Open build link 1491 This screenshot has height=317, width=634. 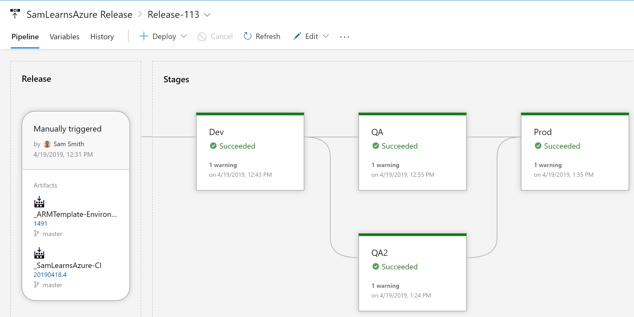click(40, 224)
